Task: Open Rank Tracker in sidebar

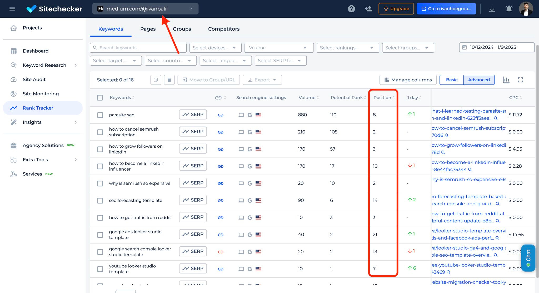Action: click(x=43, y=108)
